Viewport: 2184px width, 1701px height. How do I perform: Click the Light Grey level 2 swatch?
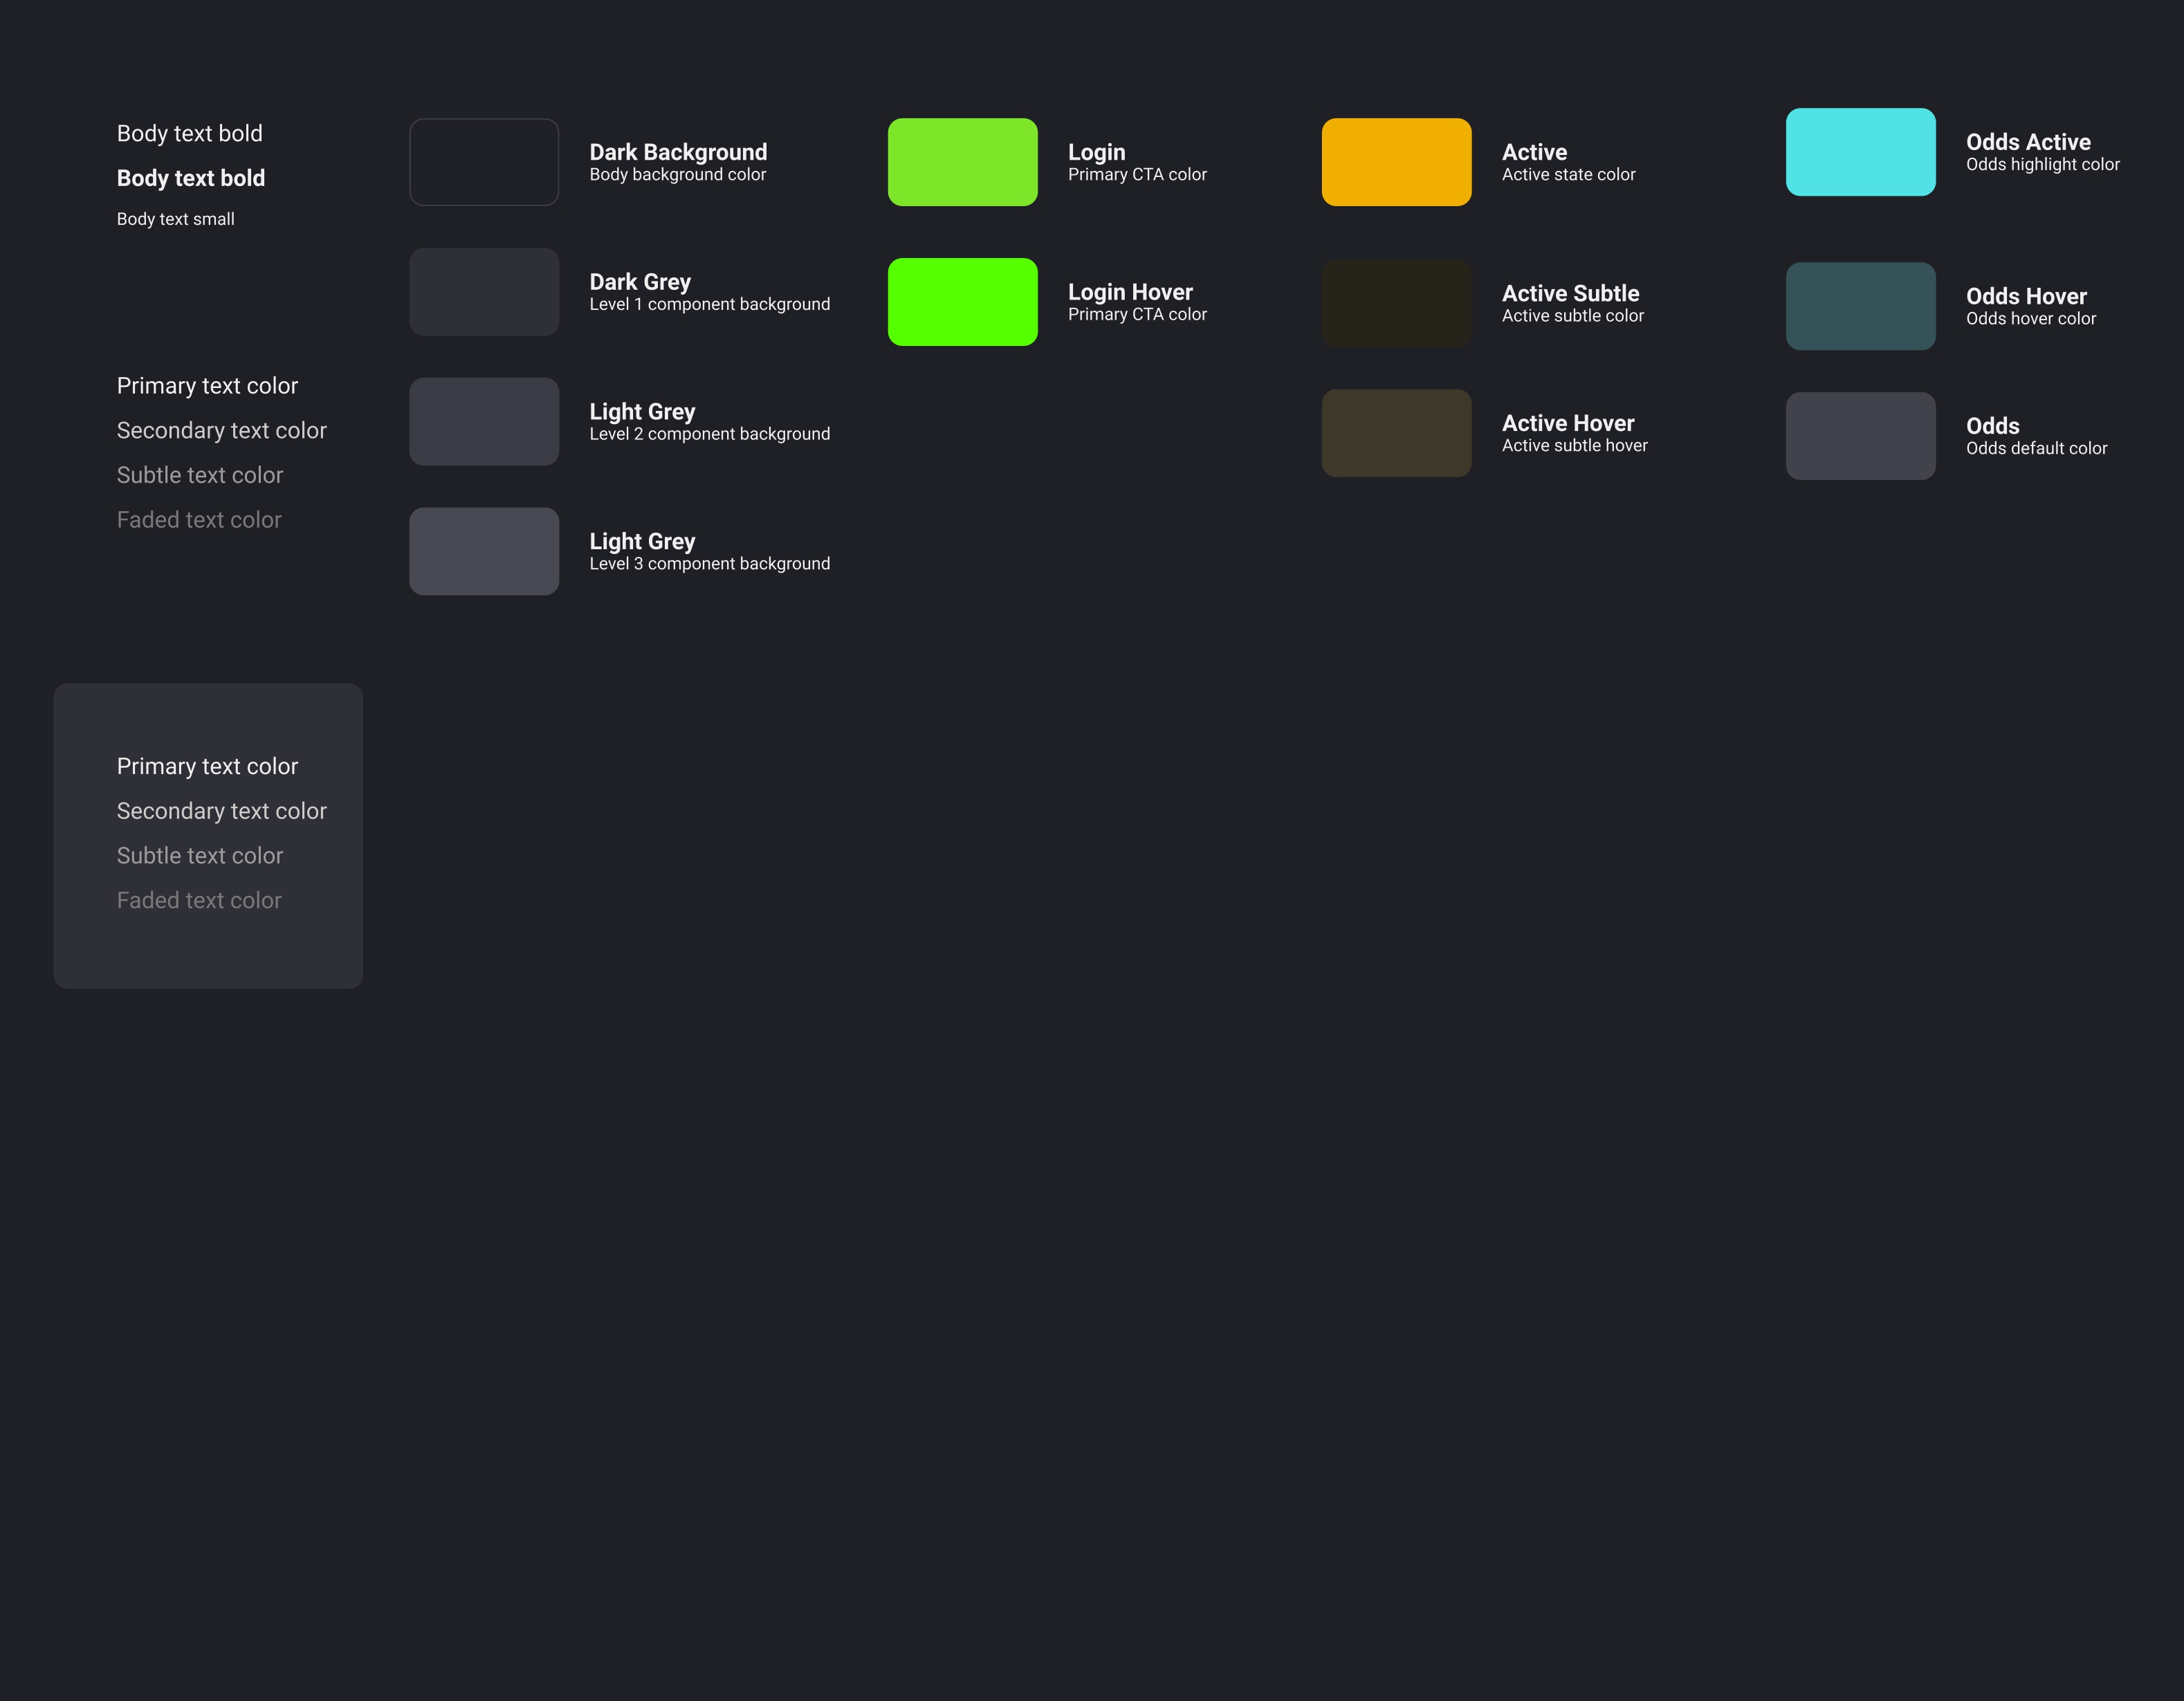[x=484, y=421]
